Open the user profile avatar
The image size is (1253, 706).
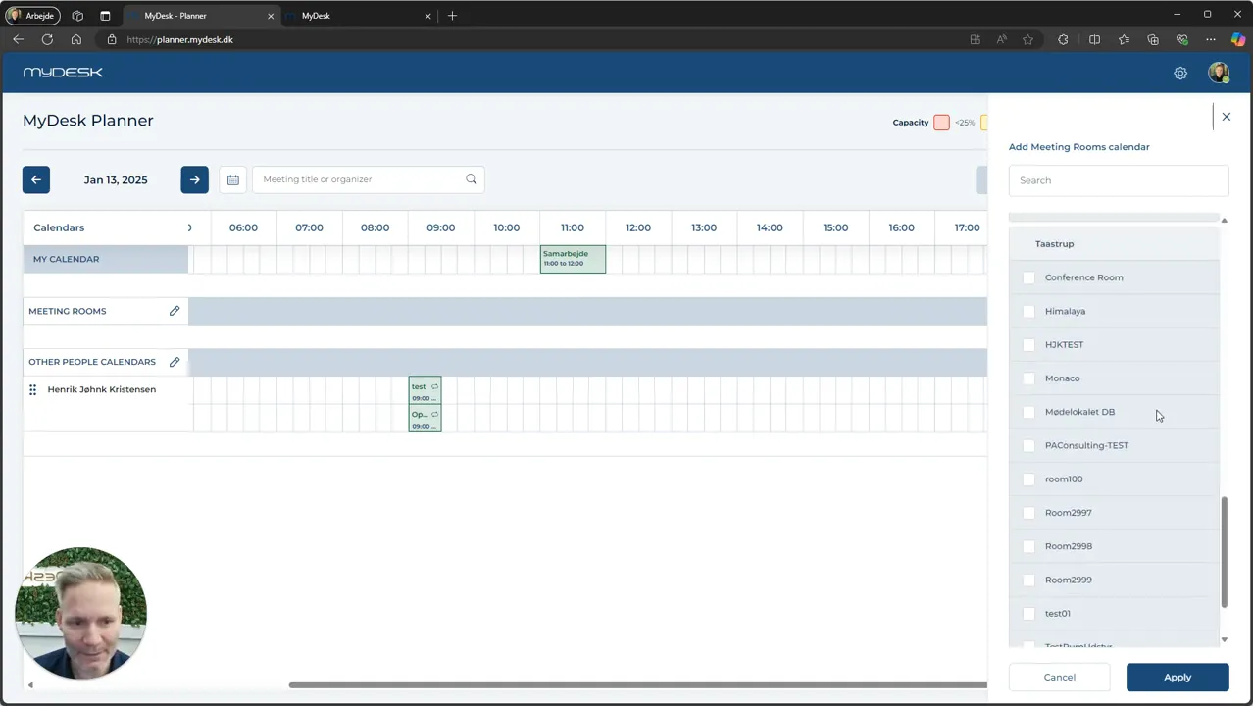1219,73
